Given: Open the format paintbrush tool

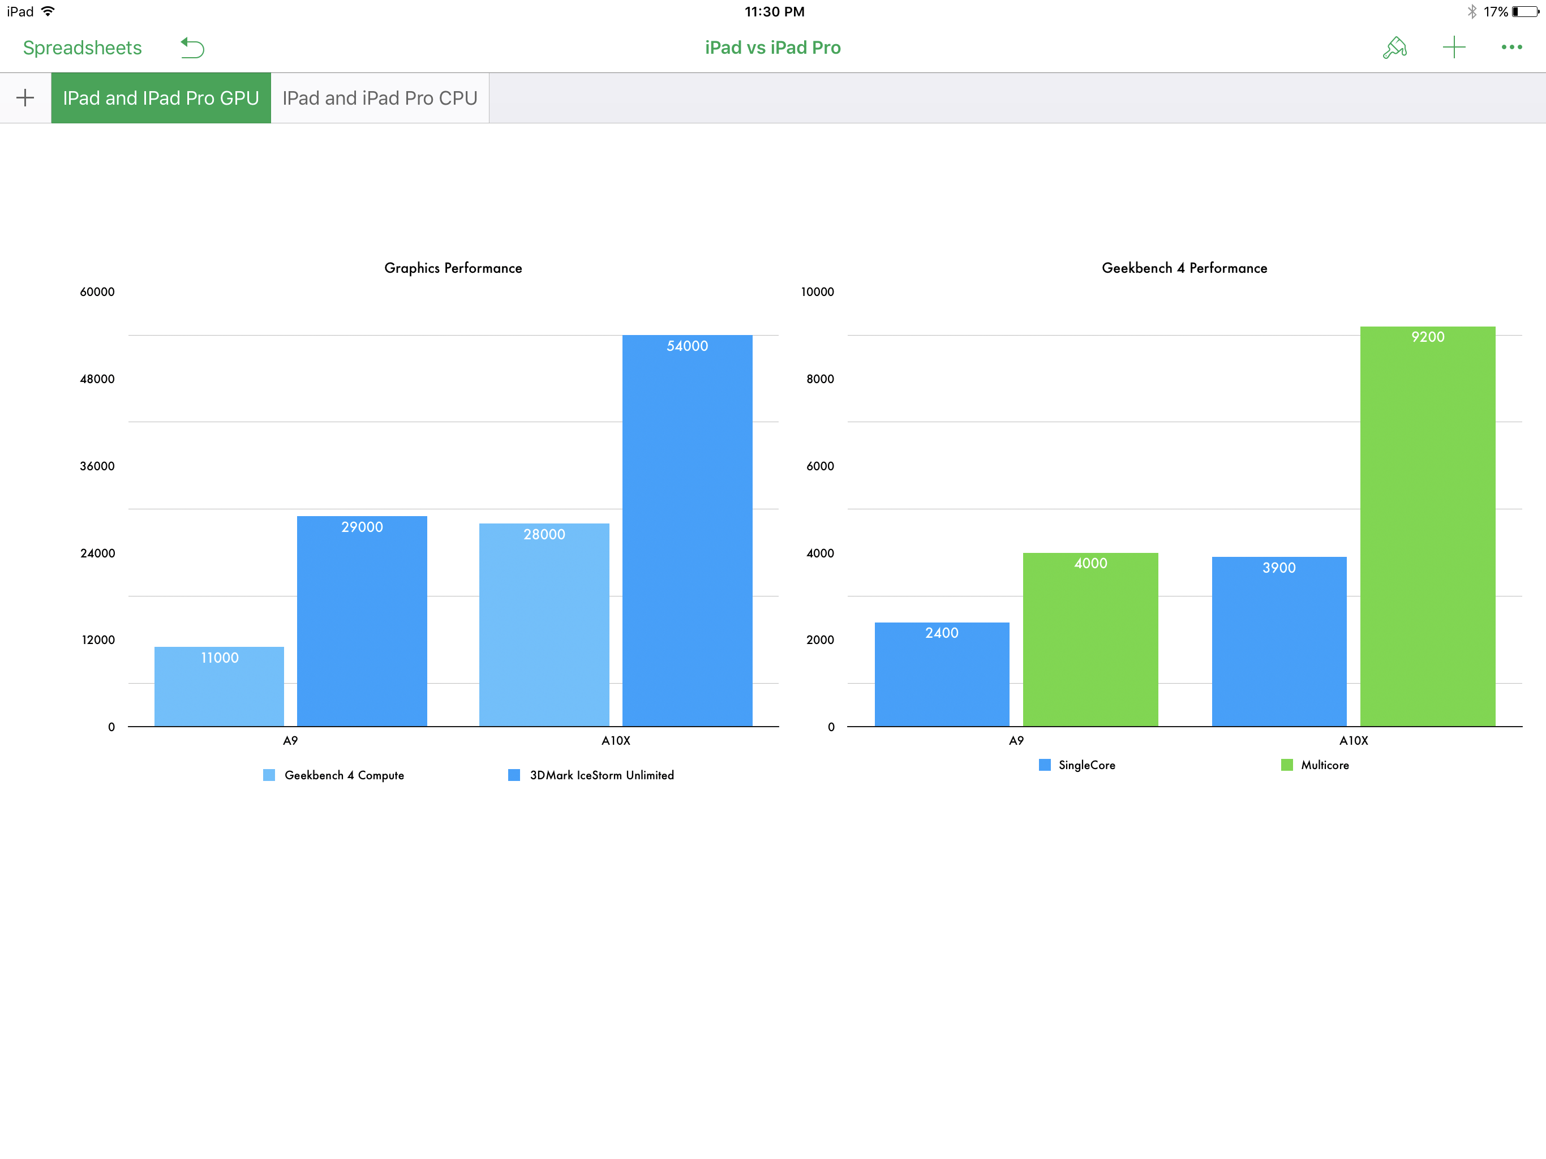Looking at the screenshot, I should click(x=1394, y=48).
